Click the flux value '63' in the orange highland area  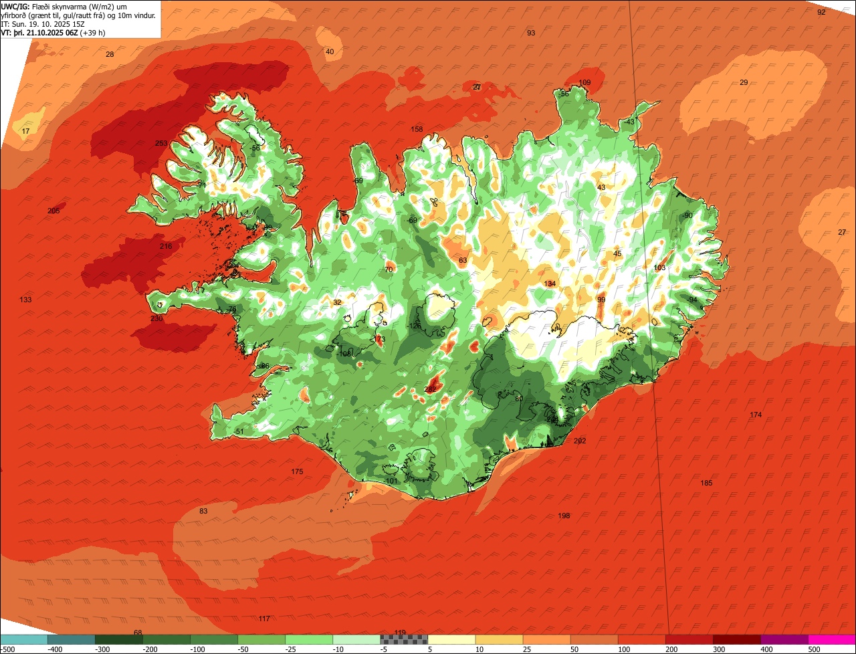tap(463, 260)
